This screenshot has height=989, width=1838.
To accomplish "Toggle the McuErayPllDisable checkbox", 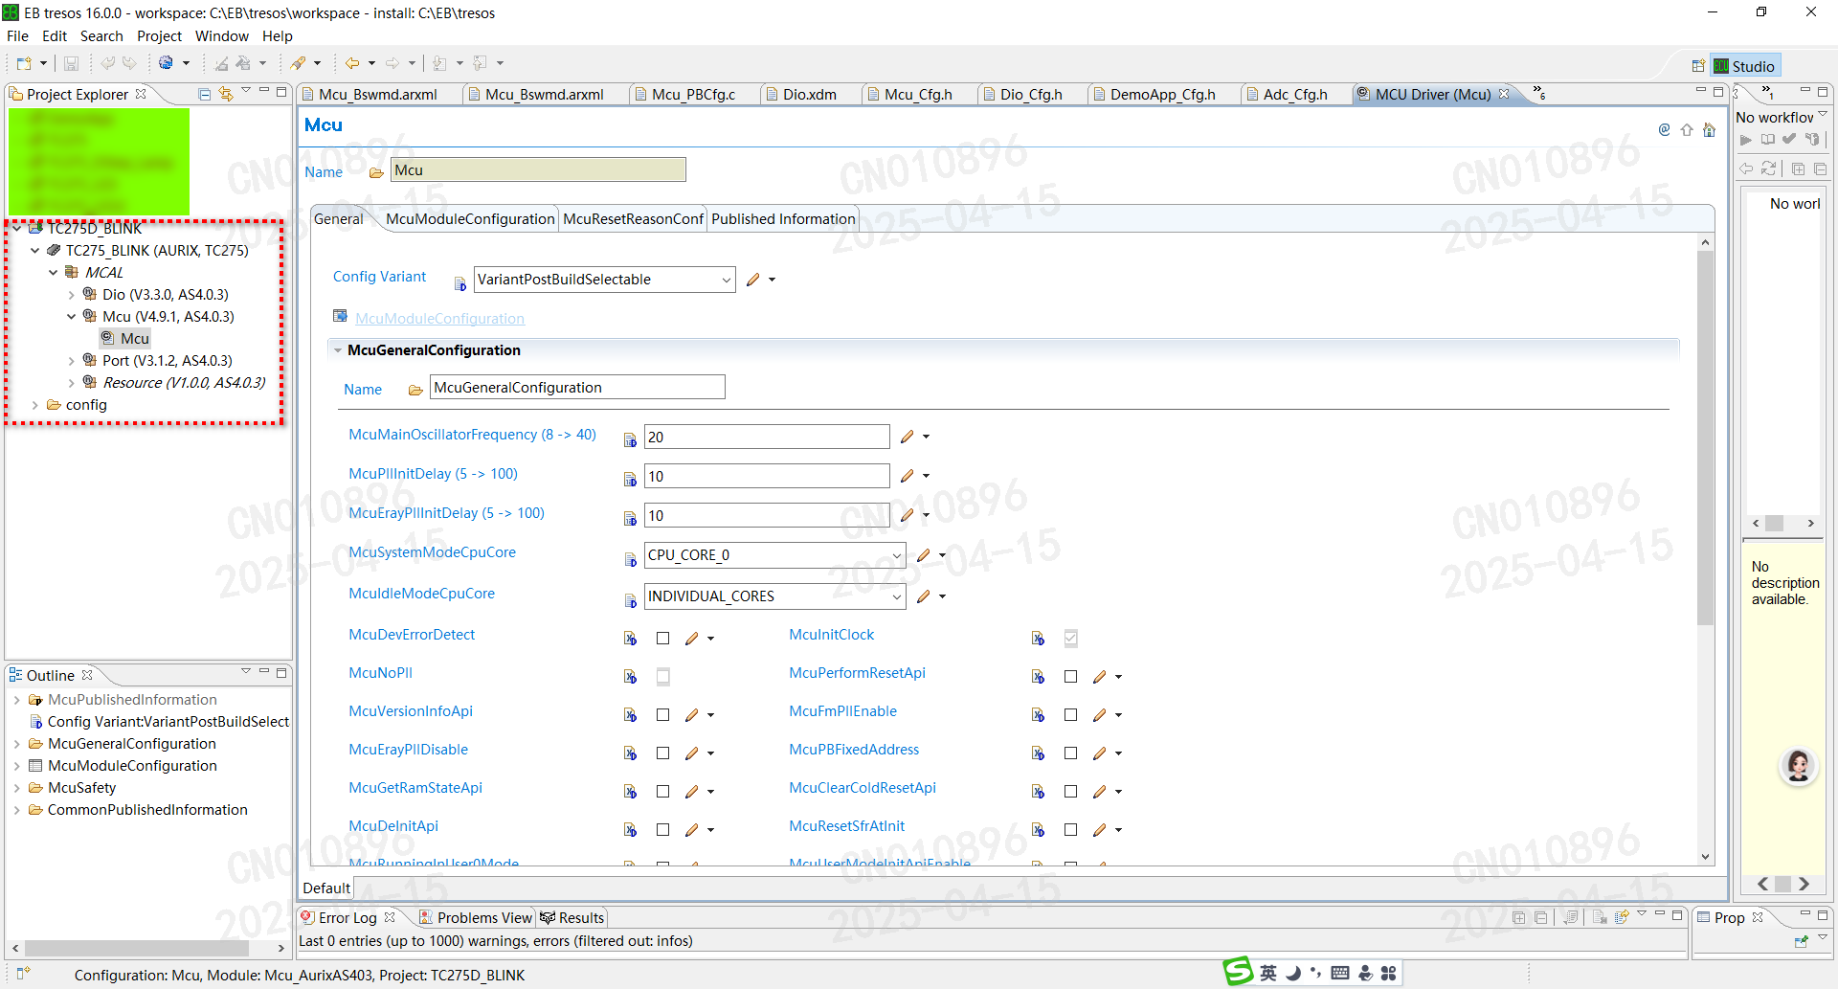I will 662,753.
